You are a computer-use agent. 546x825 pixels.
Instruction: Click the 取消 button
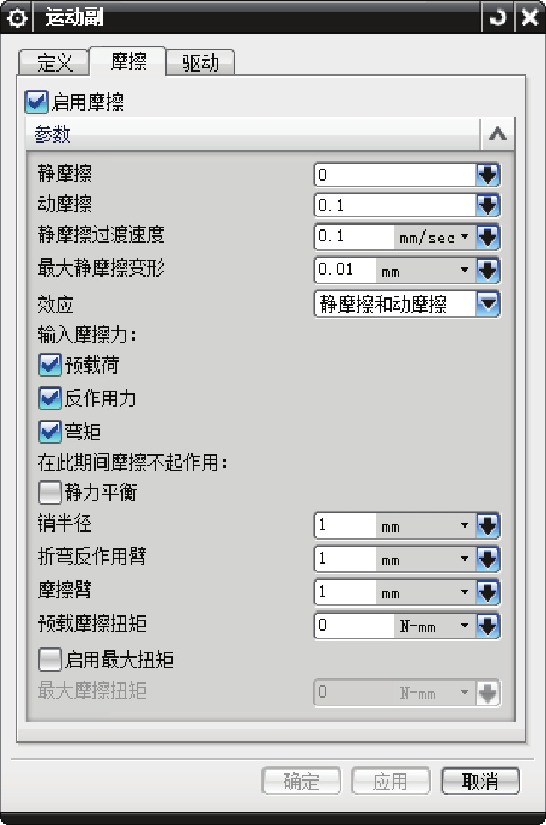click(481, 781)
